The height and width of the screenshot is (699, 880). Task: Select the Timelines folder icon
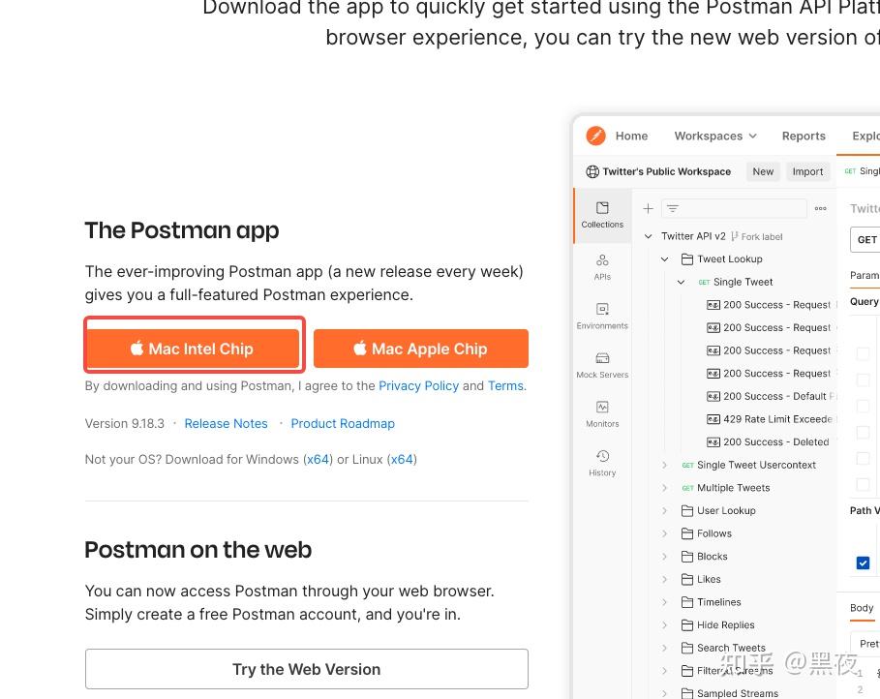pos(687,602)
